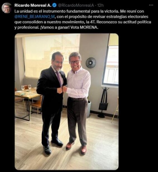This screenshot has height=172, width=158.
Task: Open the tweet's three-dot more menu
Action: pyautogui.click(x=151, y=5)
